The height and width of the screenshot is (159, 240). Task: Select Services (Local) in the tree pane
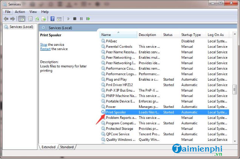point(19,27)
